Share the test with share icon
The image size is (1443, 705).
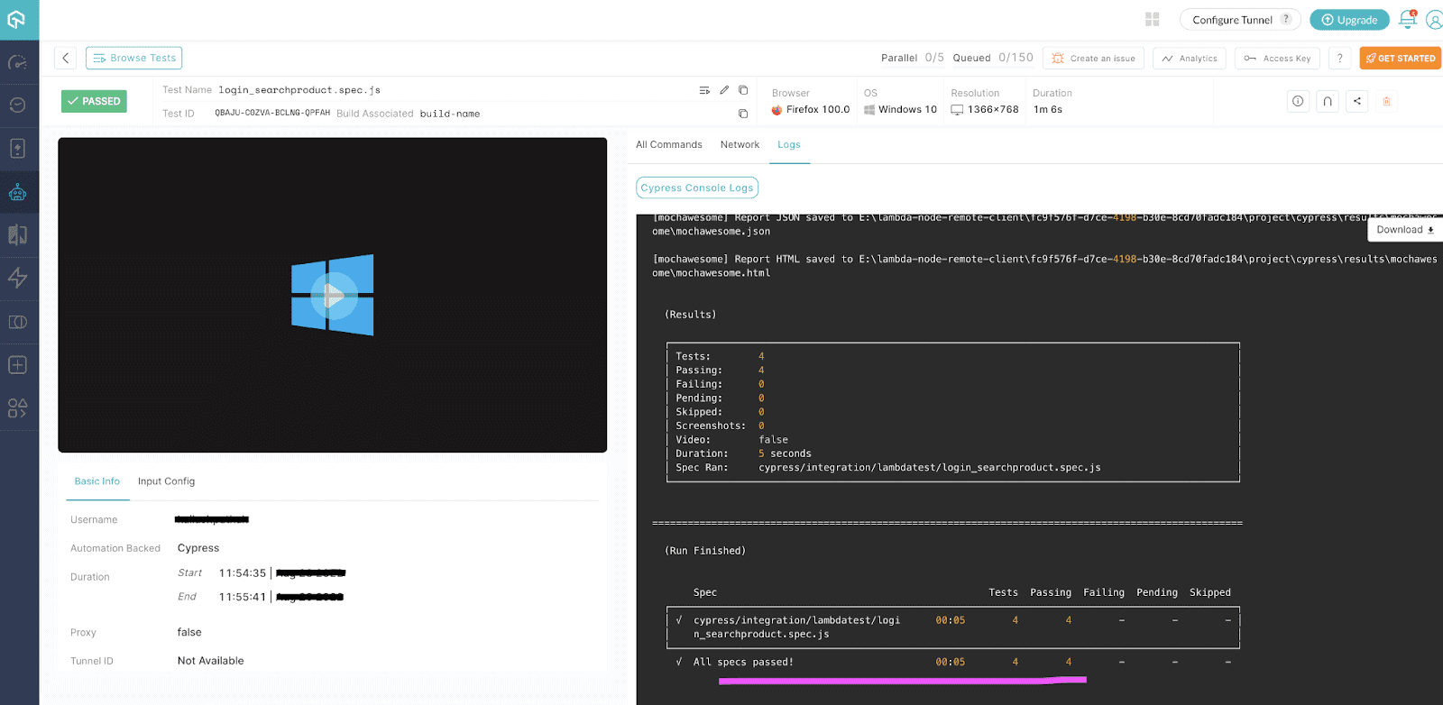1357,101
